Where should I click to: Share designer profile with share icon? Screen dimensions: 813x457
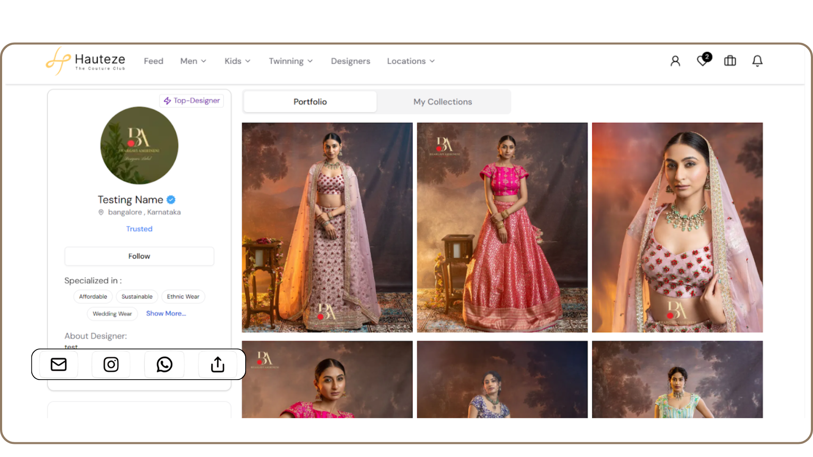pos(218,364)
